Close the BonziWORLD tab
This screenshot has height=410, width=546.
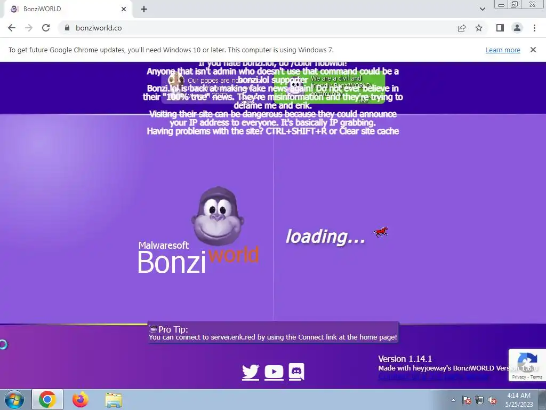[124, 9]
